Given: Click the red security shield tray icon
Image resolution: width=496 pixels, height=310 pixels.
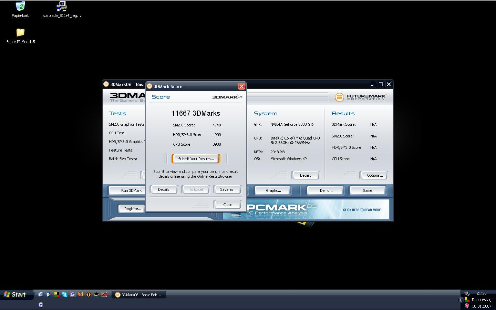Looking at the screenshot, I should click(x=467, y=306).
